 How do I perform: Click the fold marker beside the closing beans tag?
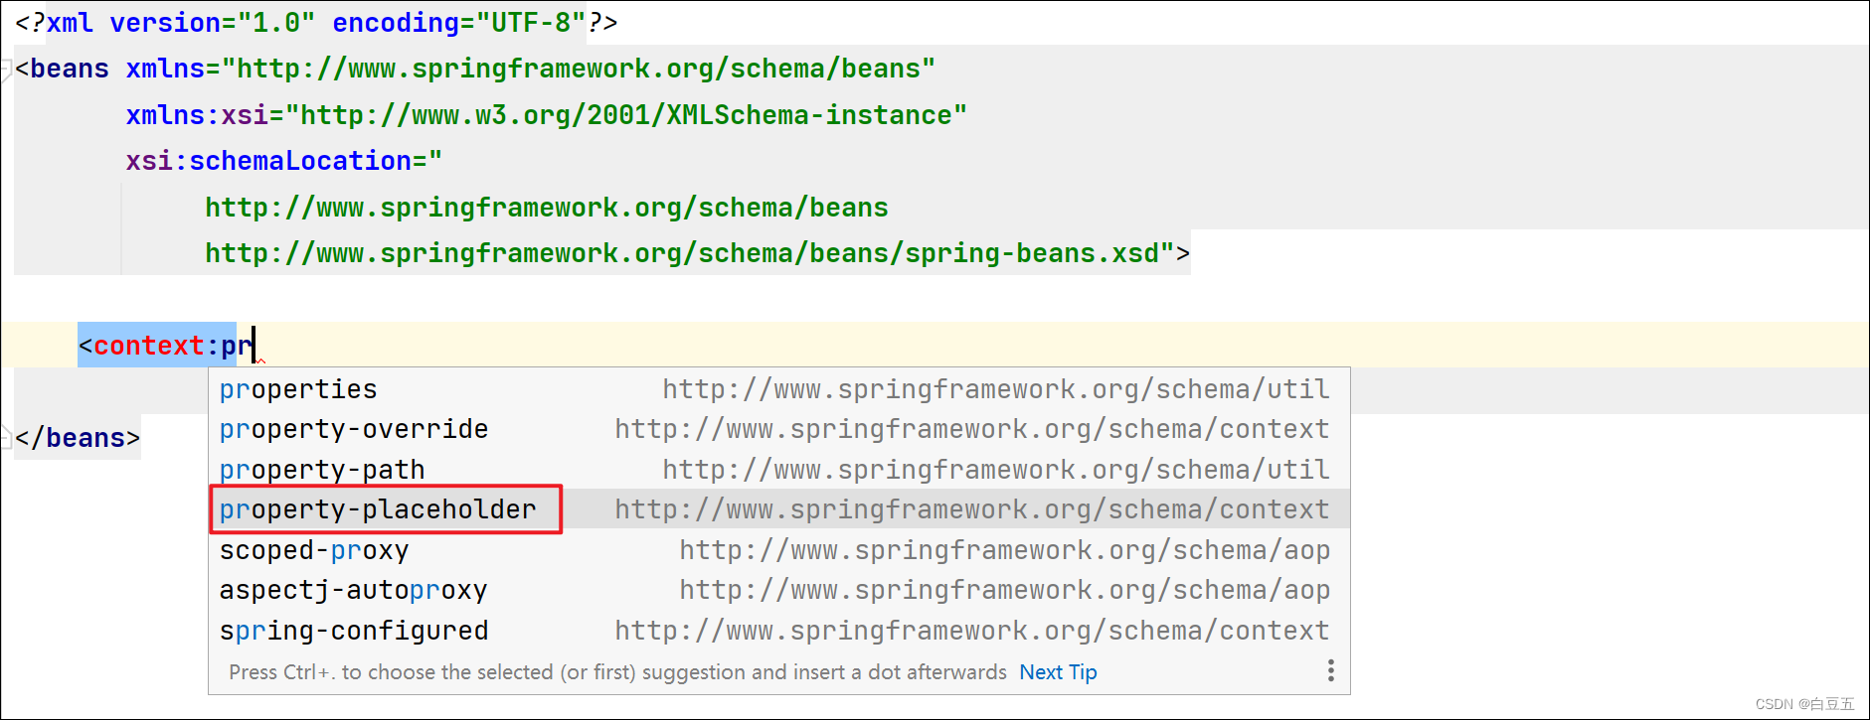click(x=6, y=438)
